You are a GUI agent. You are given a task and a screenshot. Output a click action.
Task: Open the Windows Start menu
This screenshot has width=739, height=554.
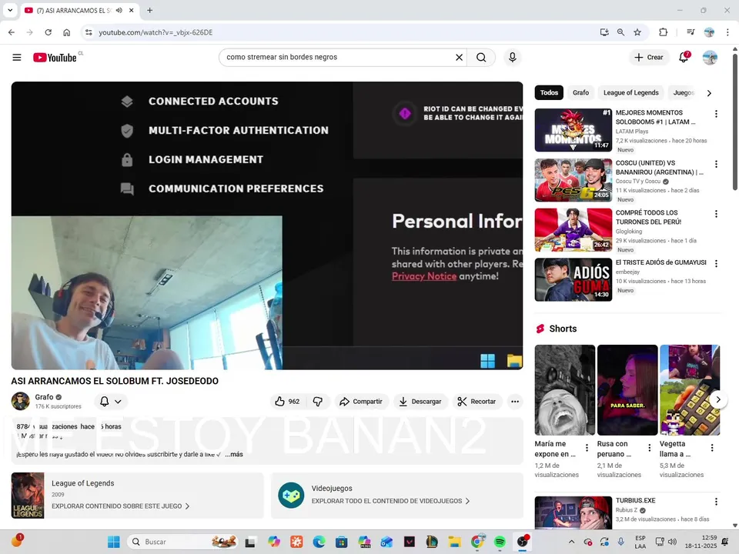(x=114, y=542)
